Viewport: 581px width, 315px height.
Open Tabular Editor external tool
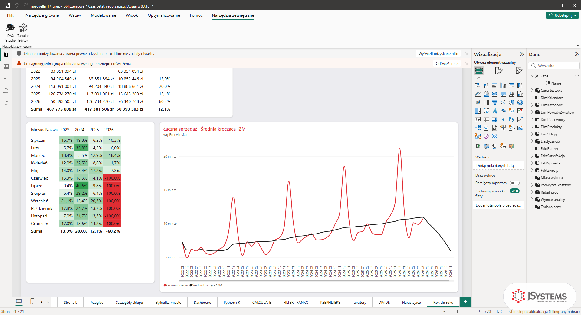click(x=23, y=33)
